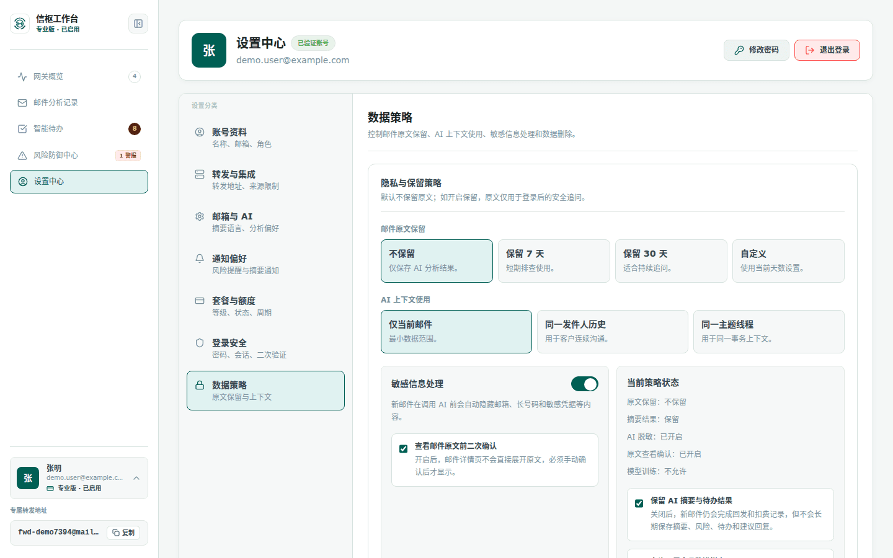This screenshot has width=893, height=558.
Task: Select 仅当前邮件 context option
Action: (x=456, y=332)
